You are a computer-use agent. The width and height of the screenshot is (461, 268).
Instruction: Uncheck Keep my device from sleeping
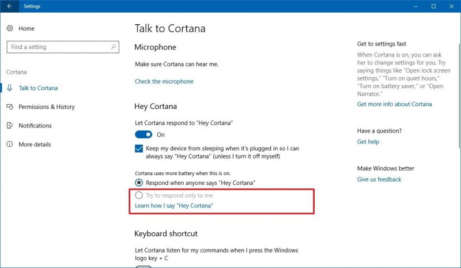click(x=139, y=148)
